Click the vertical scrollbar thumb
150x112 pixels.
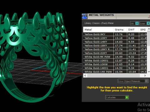tap(149, 38)
